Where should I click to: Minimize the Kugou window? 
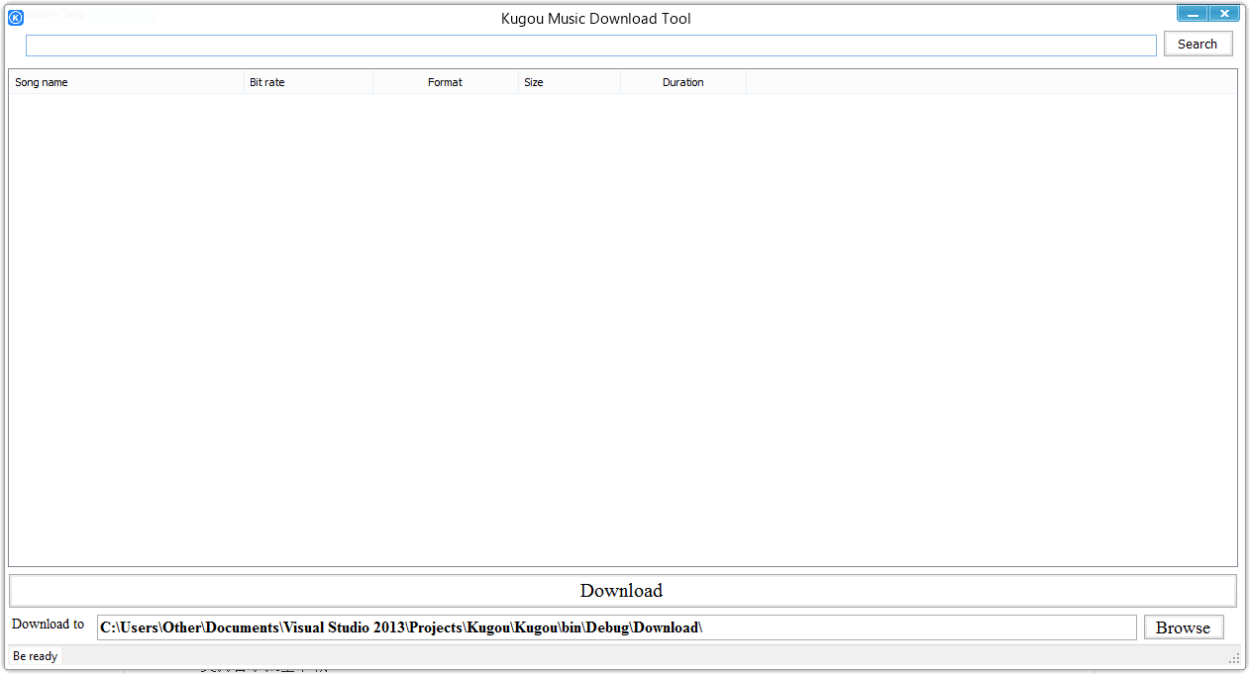tap(1192, 14)
